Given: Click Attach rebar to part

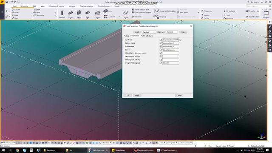Looking at the screenshot, I should point(140,9).
